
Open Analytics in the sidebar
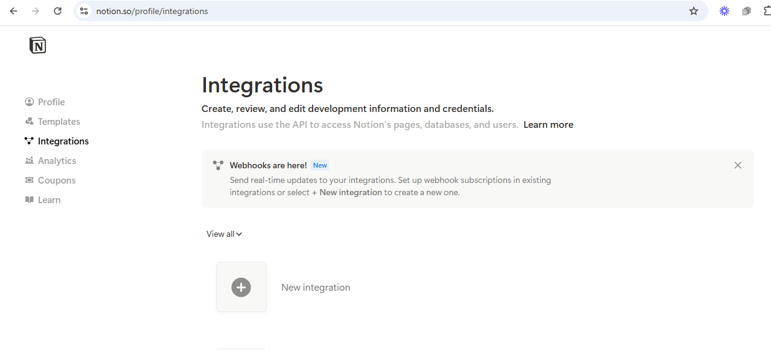click(x=57, y=160)
